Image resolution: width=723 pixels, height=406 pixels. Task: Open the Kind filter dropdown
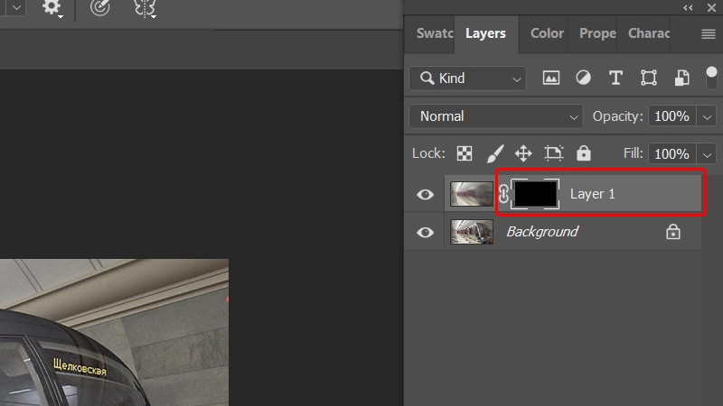(x=467, y=78)
